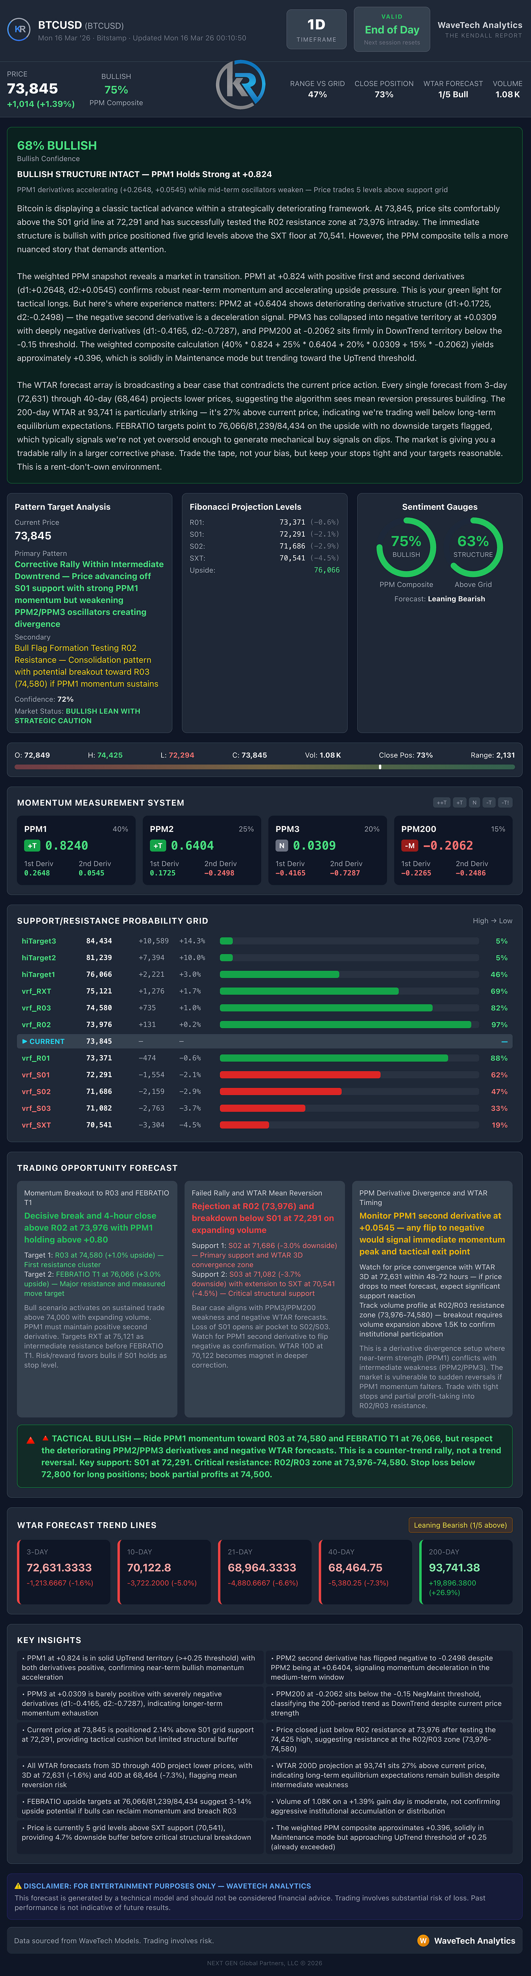The height and width of the screenshot is (1976, 531).
Task: Click the N badge on the PPM3 card
Action: [282, 845]
